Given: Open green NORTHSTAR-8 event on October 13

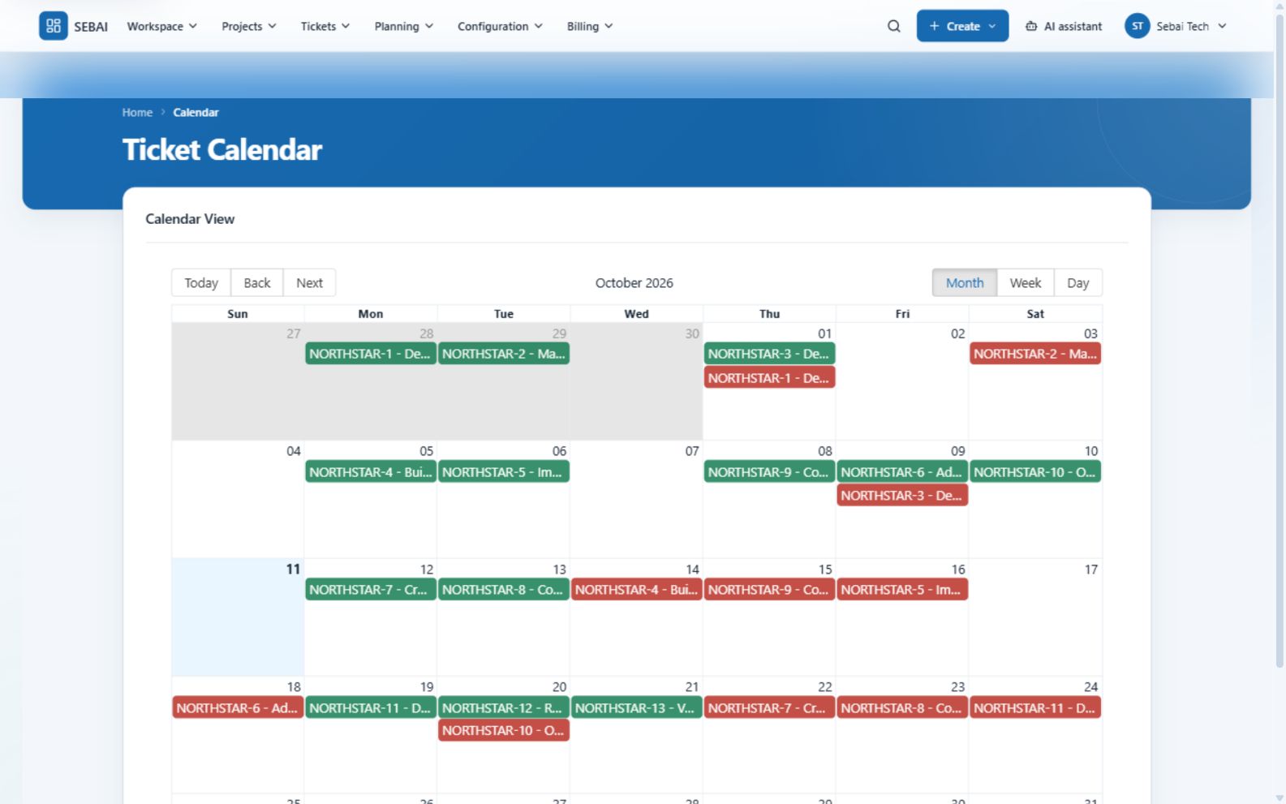Looking at the screenshot, I should [x=504, y=590].
